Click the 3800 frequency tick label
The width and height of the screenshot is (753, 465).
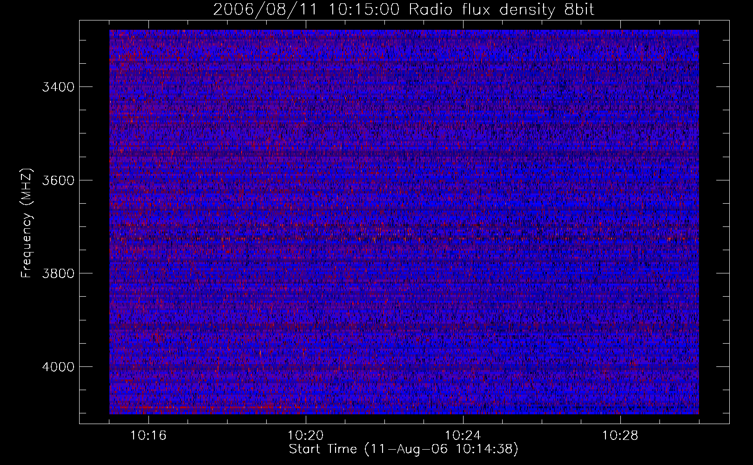pos(58,273)
